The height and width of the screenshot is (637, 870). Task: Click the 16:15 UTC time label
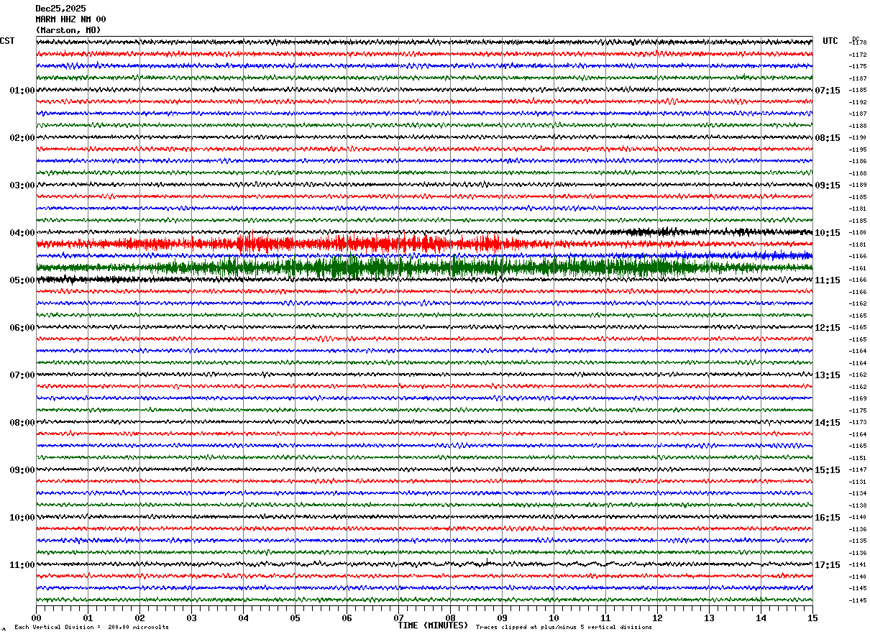(828, 518)
